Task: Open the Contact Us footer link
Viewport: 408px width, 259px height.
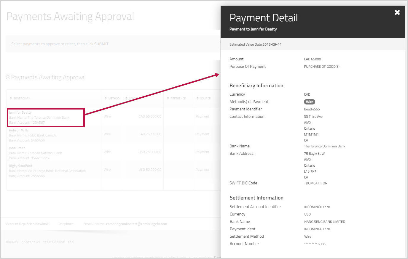Action: (31, 242)
